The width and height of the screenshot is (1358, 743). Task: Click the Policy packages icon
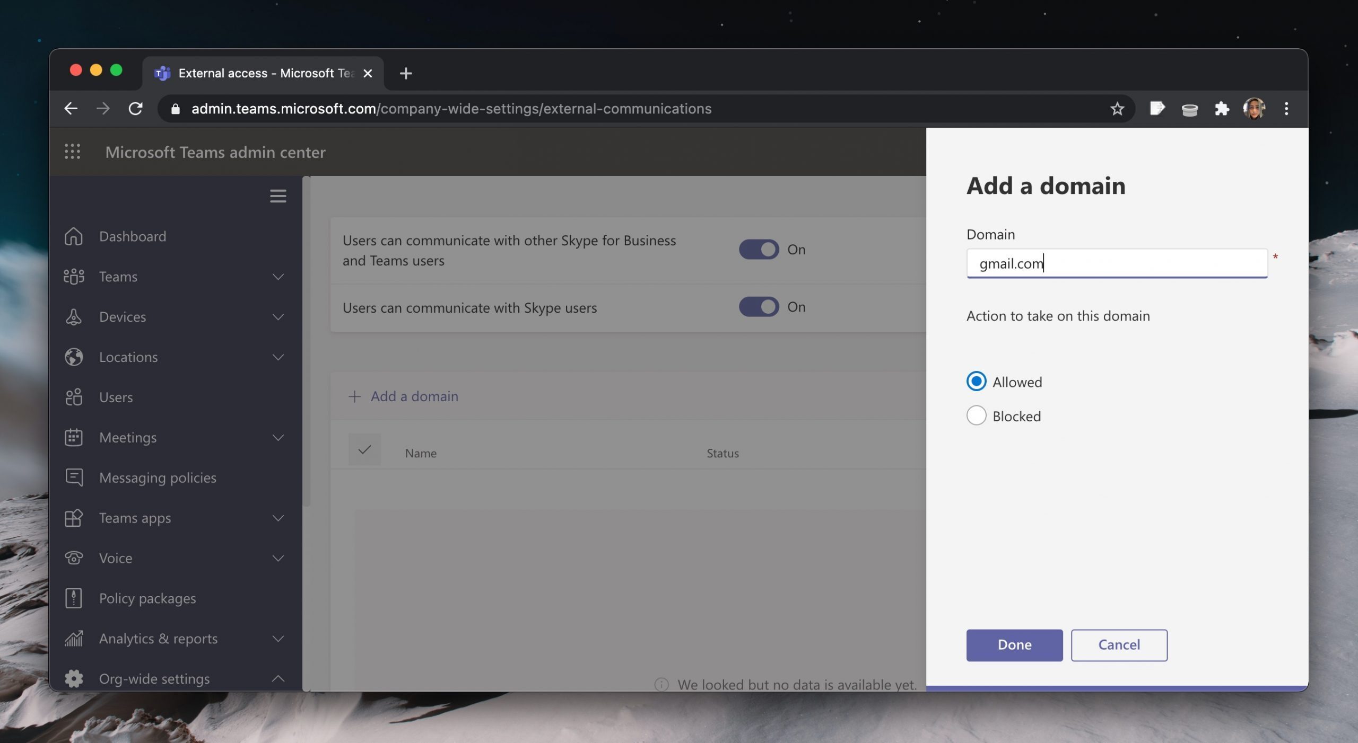[74, 598]
